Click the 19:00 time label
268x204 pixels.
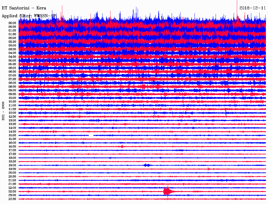[12, 165]
